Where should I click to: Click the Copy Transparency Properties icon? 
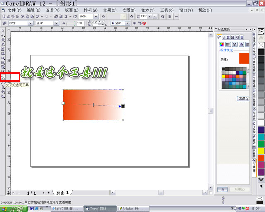tap(140, 23)
